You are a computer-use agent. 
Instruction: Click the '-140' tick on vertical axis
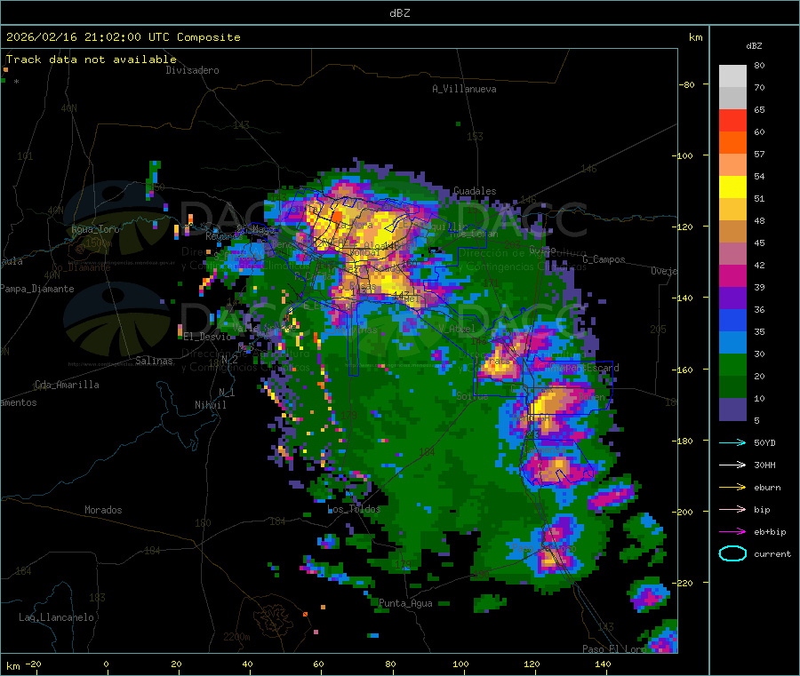point(682,298)
